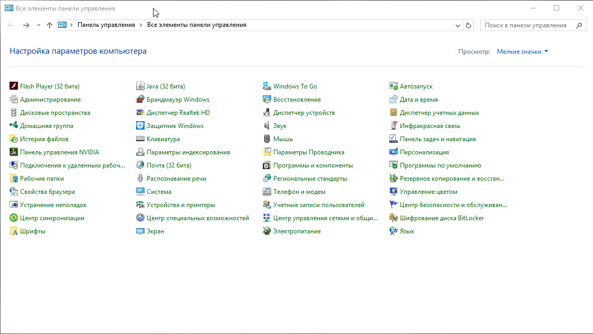This screenshot has height=334, width=593.
Task: Open the Инфракрасная связь icon
Action: 394,125
